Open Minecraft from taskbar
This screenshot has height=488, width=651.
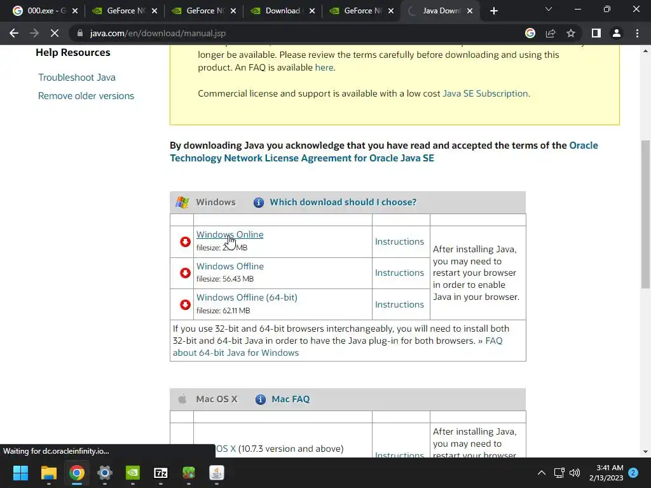pos(189,473)
